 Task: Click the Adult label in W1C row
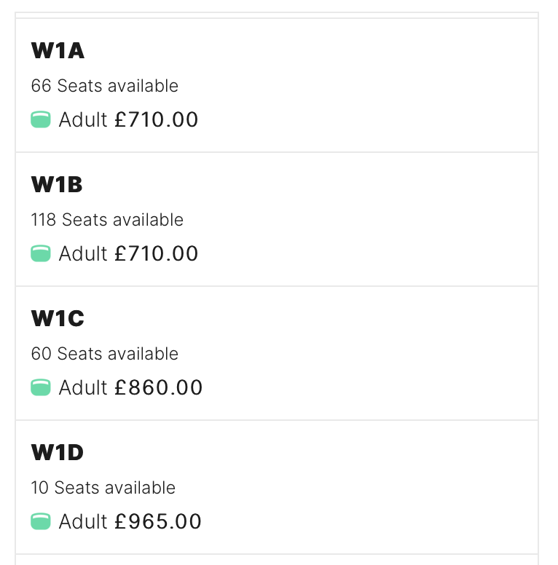(x=83, y=388)
